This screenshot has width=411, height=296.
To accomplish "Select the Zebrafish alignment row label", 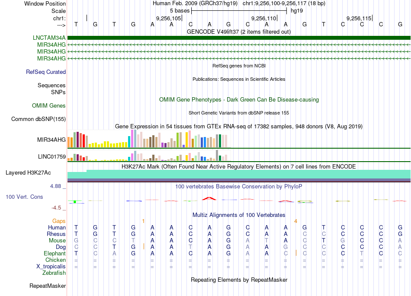I will pos(54,273).
